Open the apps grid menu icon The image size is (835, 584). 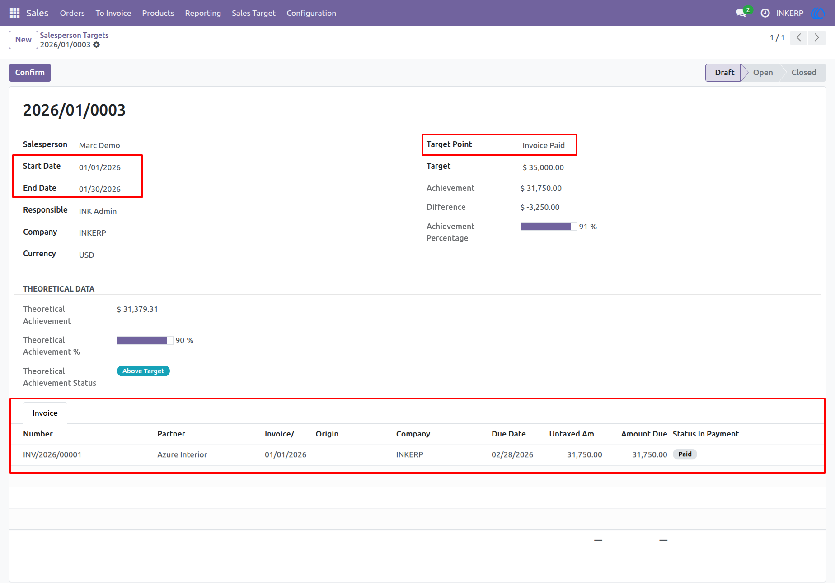[14, 13]
